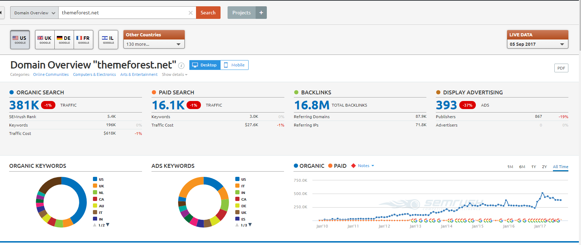Open the Online Communities category link

(51, 74)
